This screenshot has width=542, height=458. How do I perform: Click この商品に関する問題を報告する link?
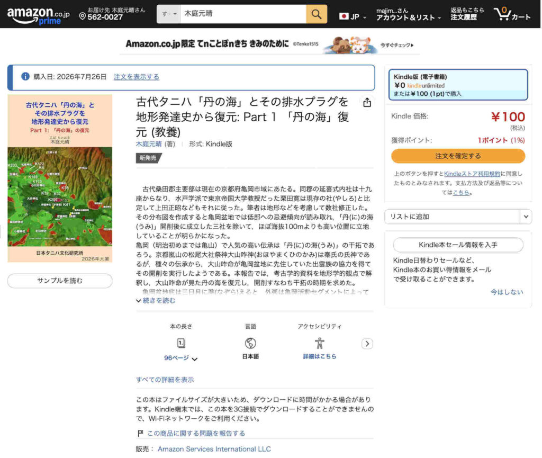196,433
